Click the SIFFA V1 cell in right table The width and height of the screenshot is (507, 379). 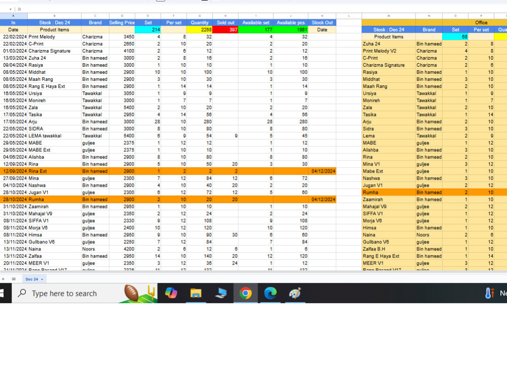point(389,214)
